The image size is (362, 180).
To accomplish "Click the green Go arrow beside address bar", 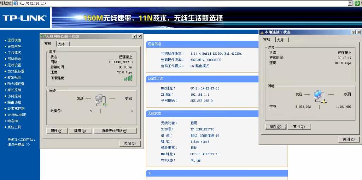I will click(357, 3).
